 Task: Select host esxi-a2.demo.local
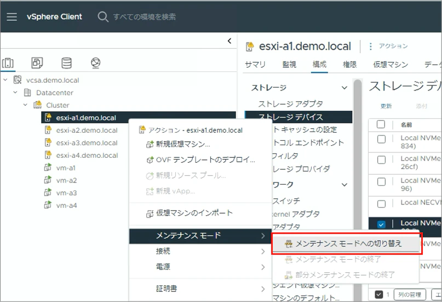pyautogui.click(x=87, y=130)
